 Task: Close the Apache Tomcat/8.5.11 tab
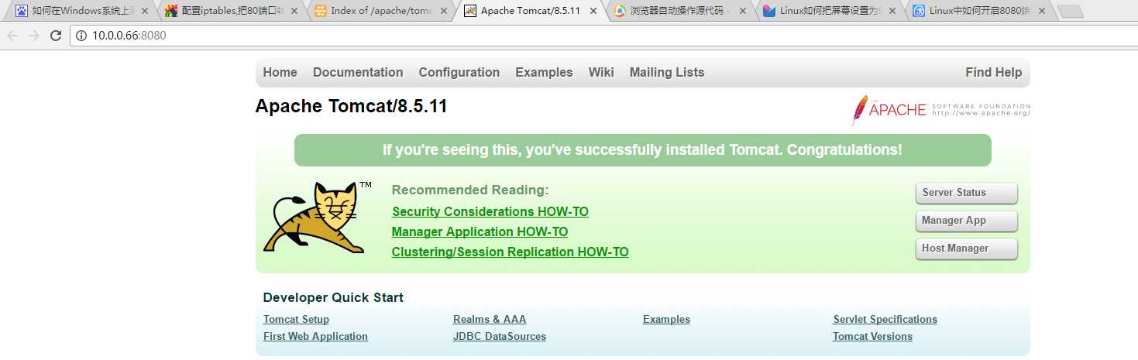click(593, 11)
